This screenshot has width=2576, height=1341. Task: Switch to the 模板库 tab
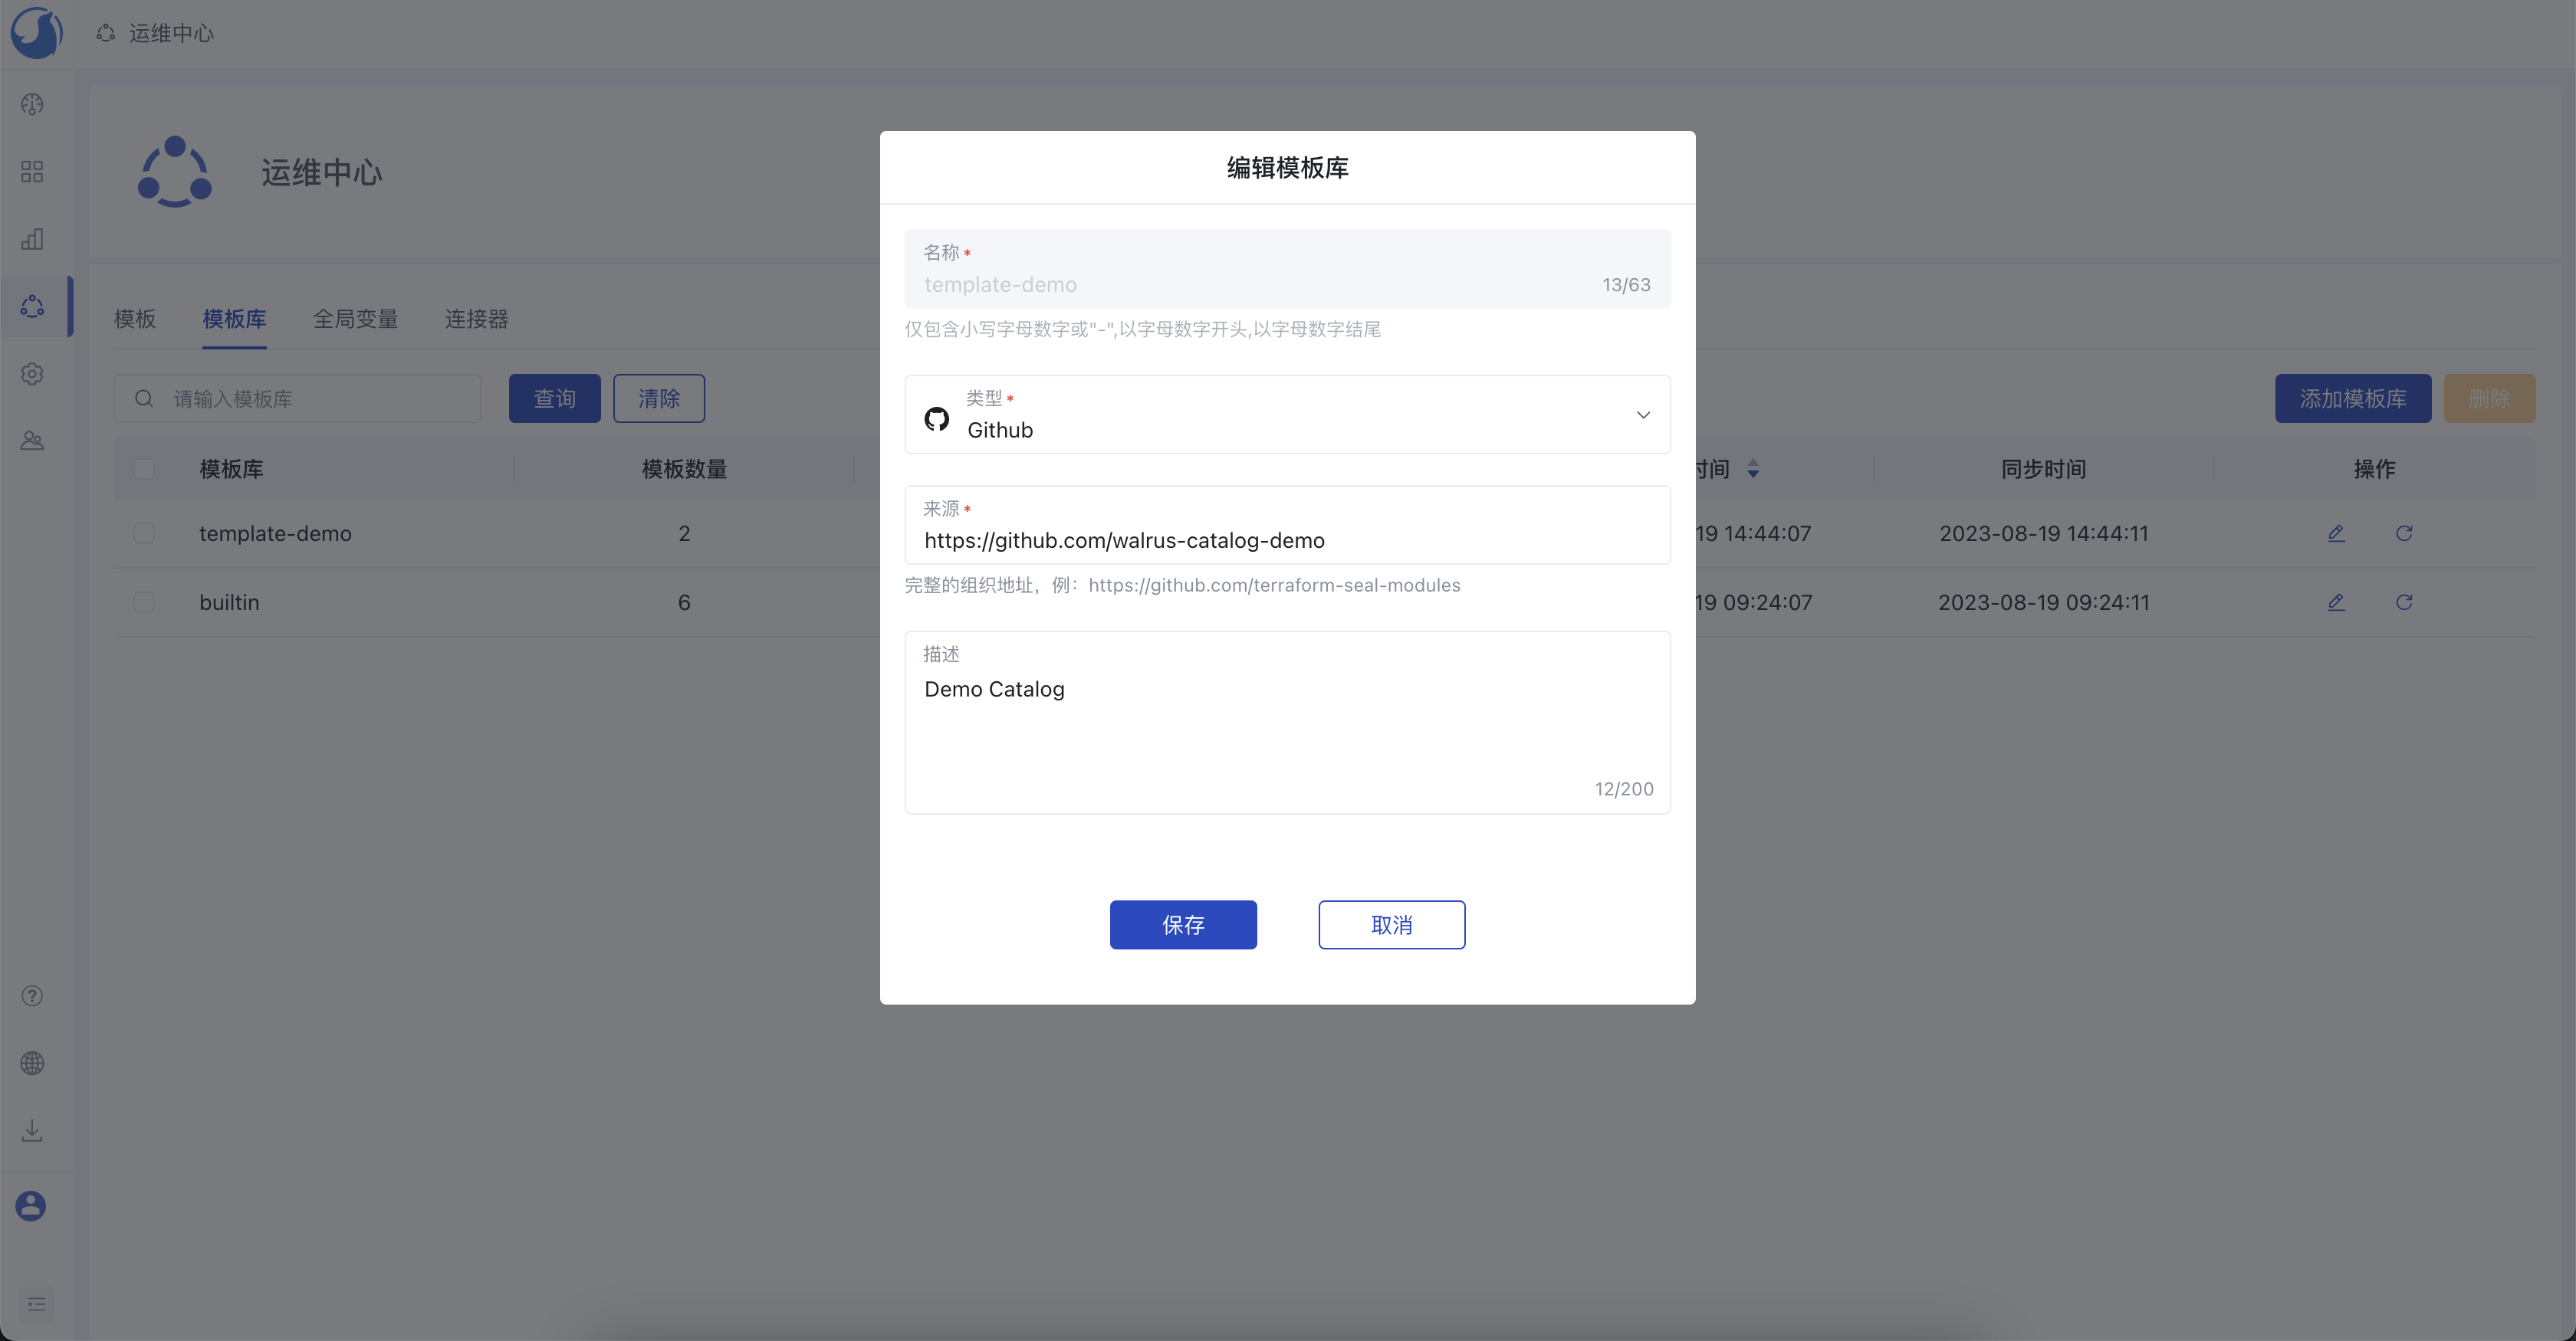click(234, 319)
